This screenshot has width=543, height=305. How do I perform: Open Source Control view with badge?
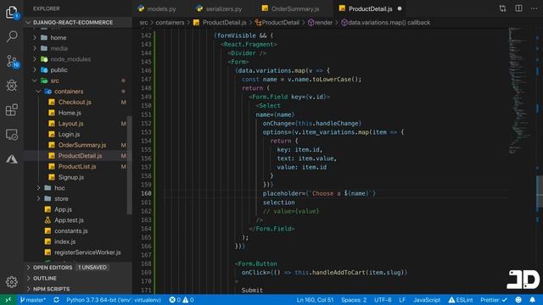[13, 62]
